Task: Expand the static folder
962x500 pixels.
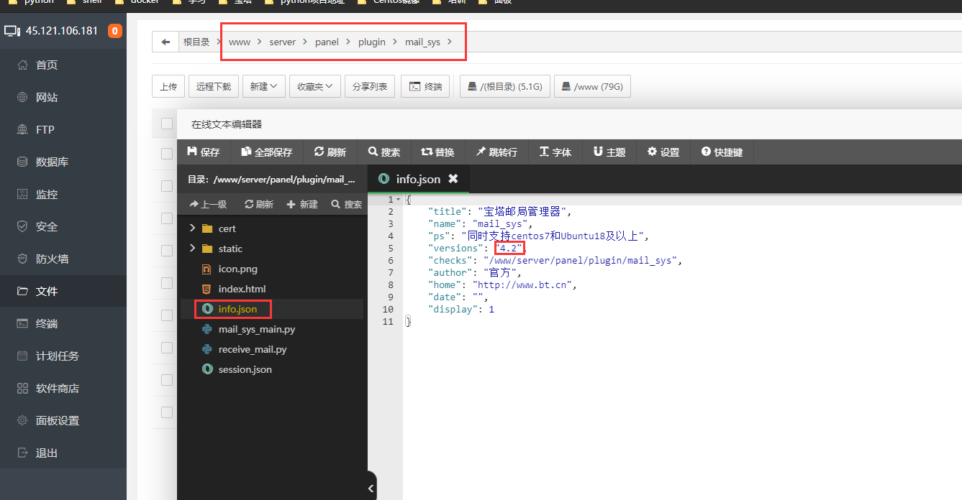Action: (192, 249)
